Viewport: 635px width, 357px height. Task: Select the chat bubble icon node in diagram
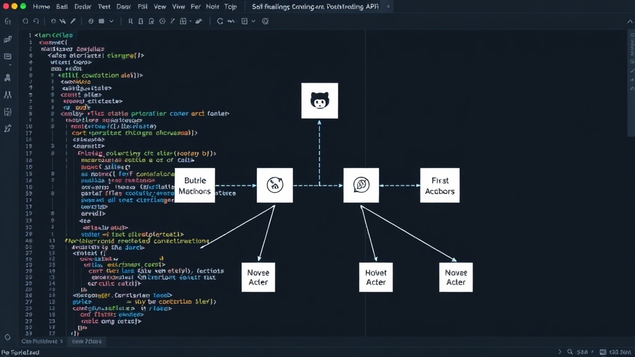coord(362,185)
